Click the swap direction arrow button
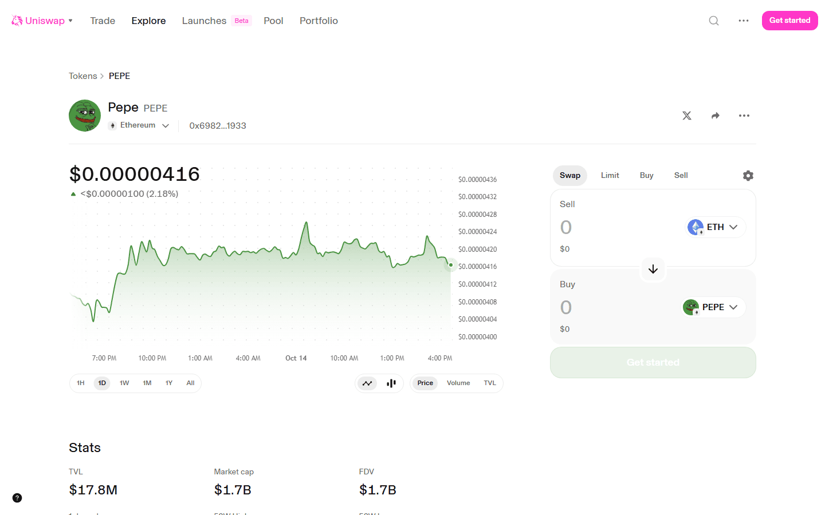Image resolution: width=825 pixels, height=515 pixels. click(653, 269)
